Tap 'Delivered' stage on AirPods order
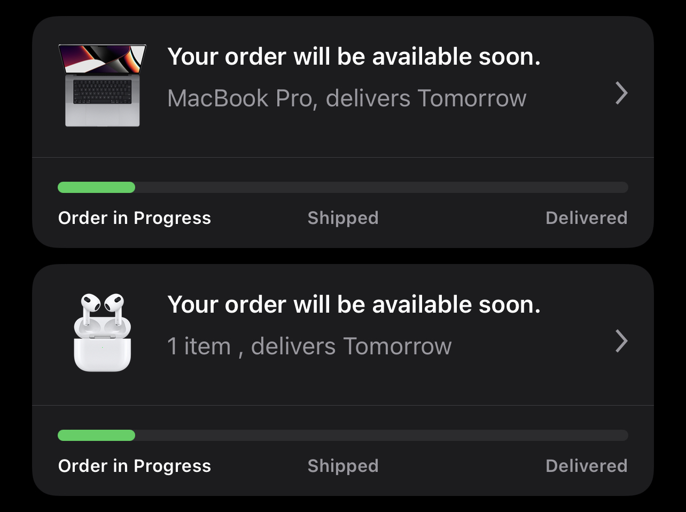Viewport: 686px width, 512px height. click(x=587, y=466)
